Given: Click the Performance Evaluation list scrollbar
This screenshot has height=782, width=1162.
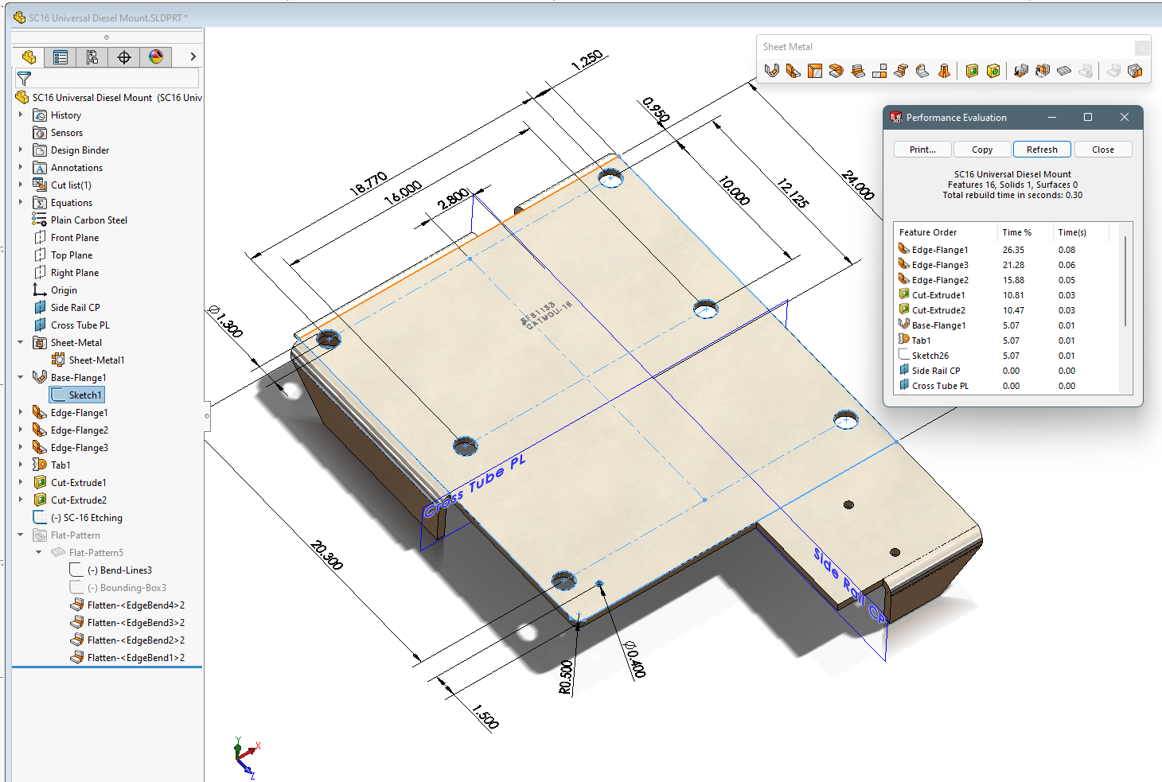Looking at the screenshot, I should [x=1125, y=280].
